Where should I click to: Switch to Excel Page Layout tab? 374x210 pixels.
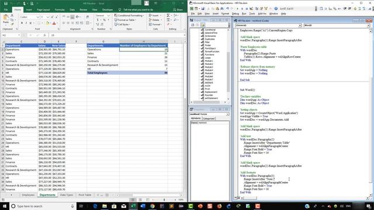[43, 10]
